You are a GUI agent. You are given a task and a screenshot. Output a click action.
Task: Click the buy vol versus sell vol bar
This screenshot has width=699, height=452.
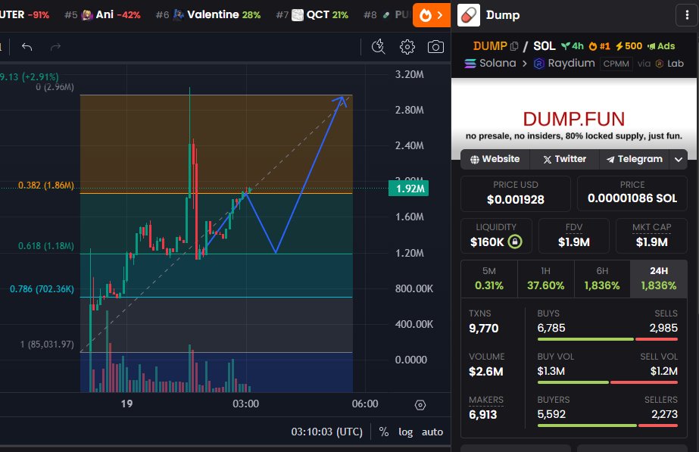coord(607,382)
